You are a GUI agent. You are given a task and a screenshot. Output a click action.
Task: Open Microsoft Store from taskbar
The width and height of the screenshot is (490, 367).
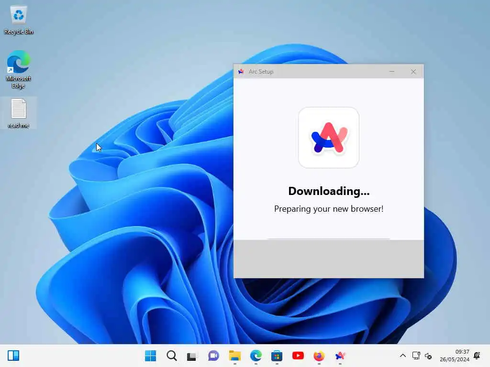tap(277, 356)
